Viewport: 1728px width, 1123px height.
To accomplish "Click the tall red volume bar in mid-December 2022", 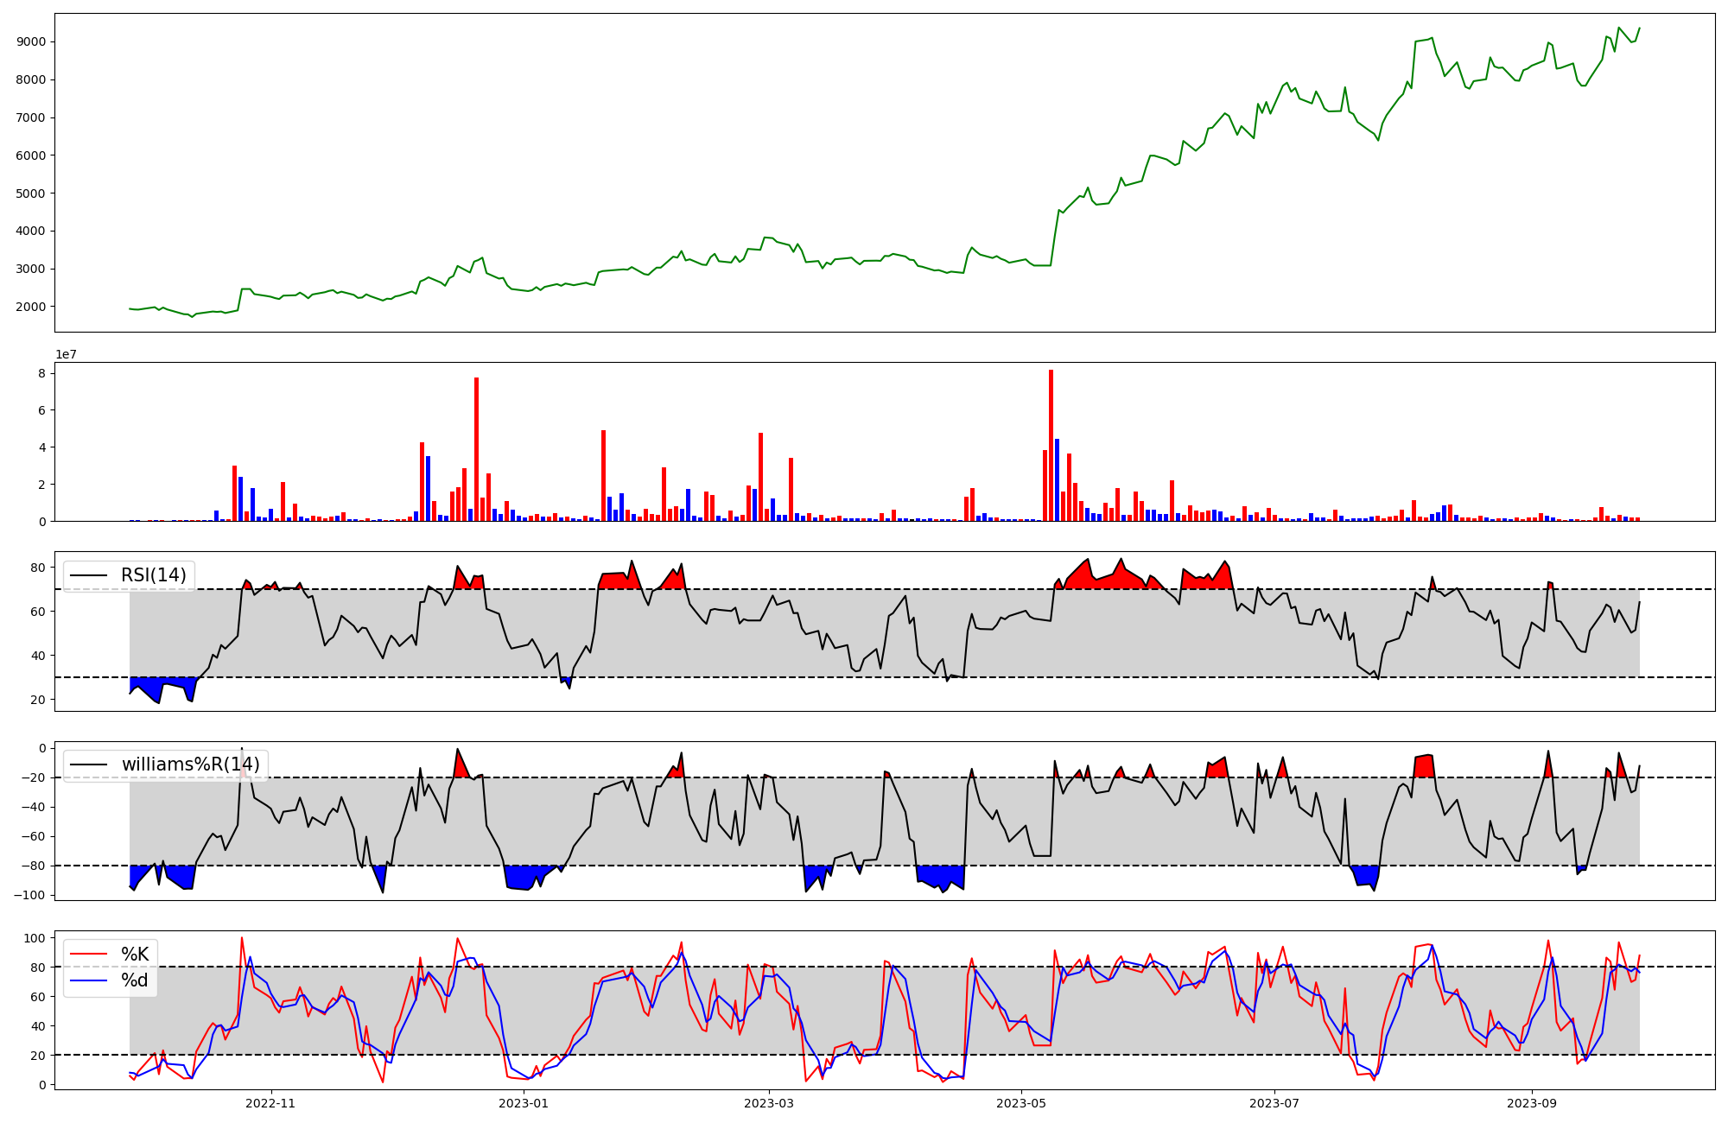I will click(476, 449).
